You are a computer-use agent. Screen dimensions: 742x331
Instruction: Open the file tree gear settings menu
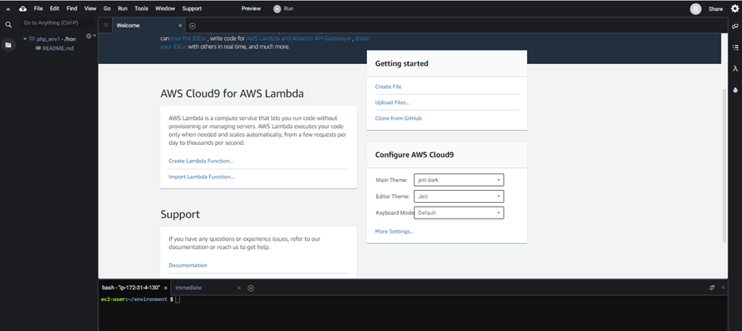(x=89, y=36)
